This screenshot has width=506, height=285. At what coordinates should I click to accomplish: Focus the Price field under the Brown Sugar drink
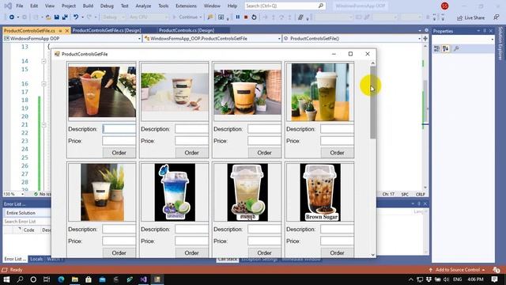coord(337,241)
